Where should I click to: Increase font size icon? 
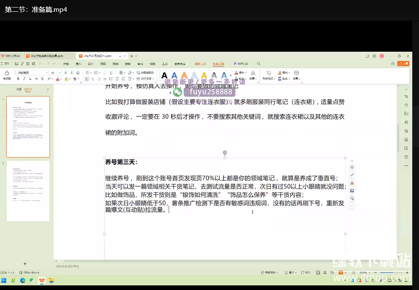click(x=66, y=73)
